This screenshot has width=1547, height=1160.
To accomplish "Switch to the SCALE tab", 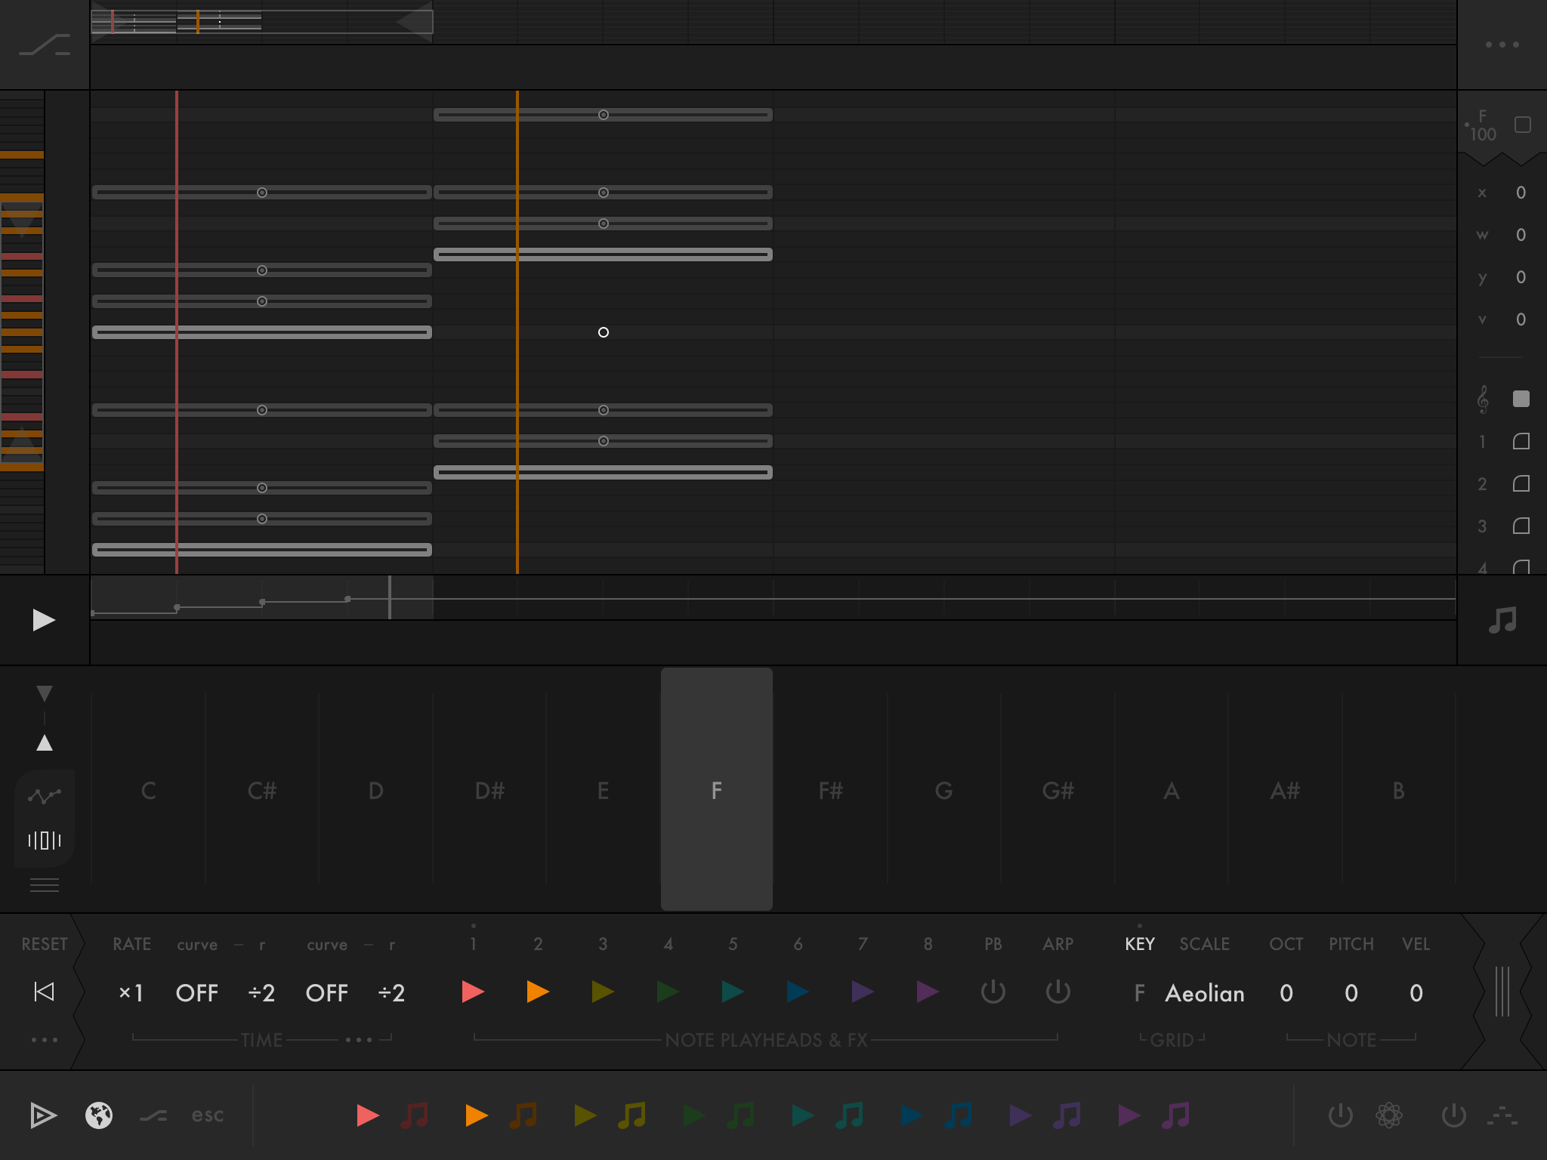I will (1204, 944).
